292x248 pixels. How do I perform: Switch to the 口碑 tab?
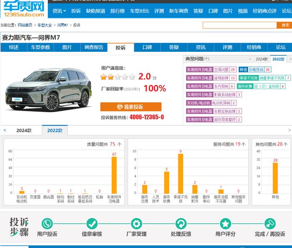(x=147, y=47)
